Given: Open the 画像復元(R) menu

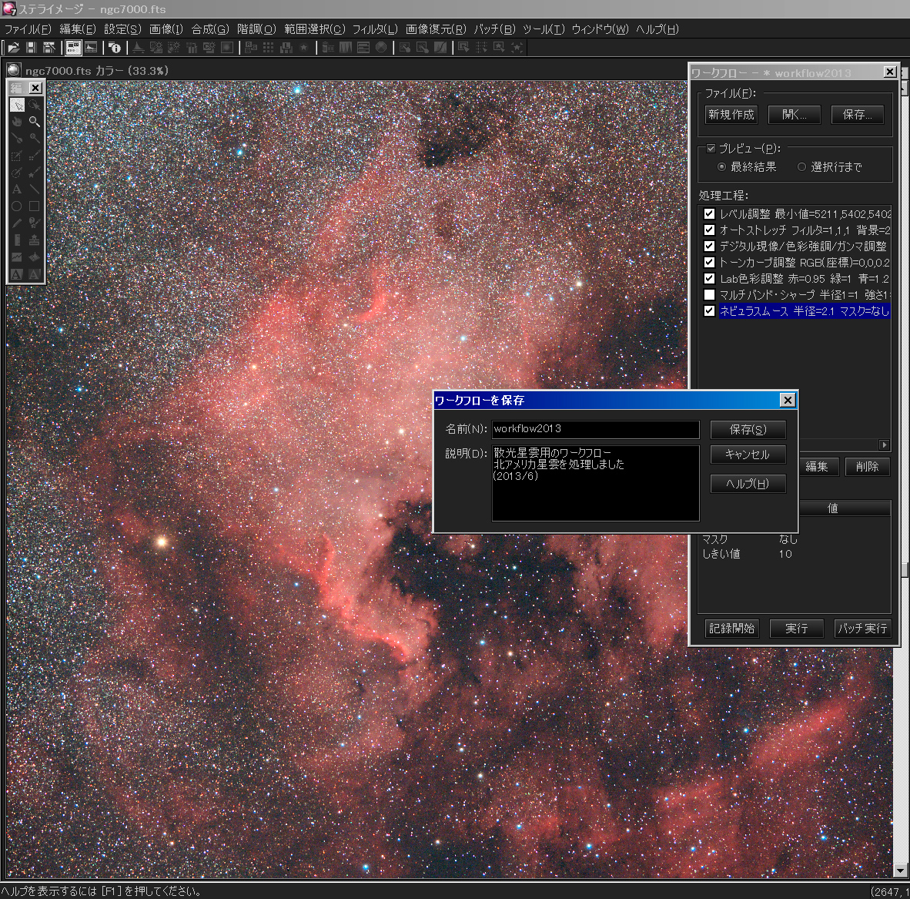Looking at the screenshot, I should click(x=436, y=29).
